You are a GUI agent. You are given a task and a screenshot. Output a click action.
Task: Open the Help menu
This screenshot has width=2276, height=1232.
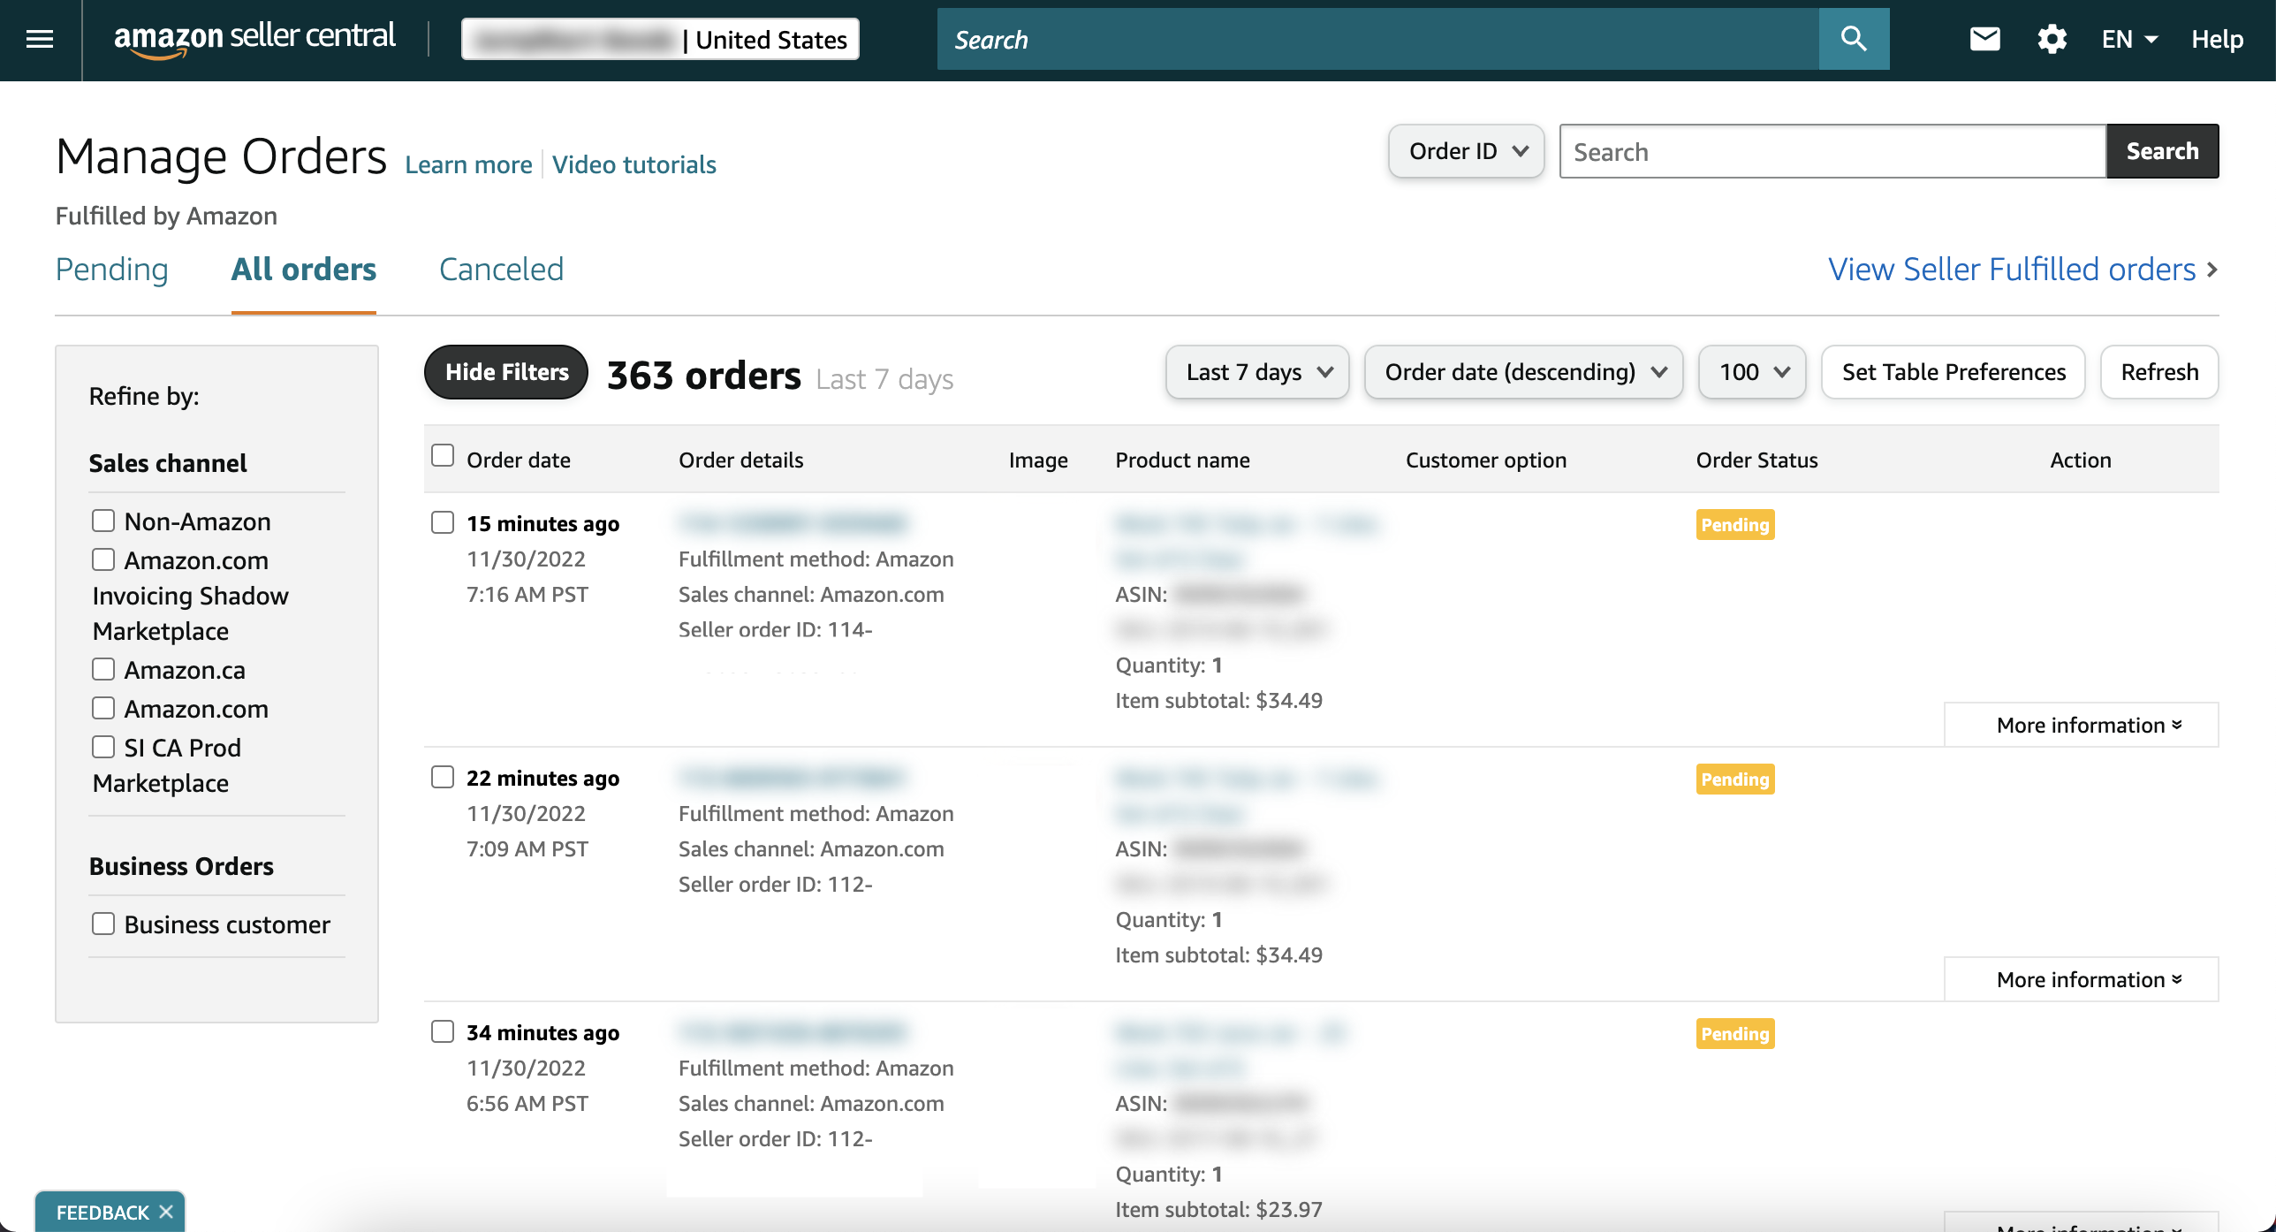(x=2217, y=39)
